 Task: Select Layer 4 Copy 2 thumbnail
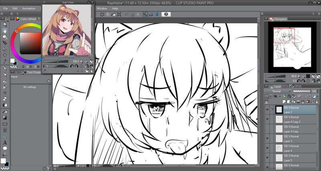coord(278,119)
